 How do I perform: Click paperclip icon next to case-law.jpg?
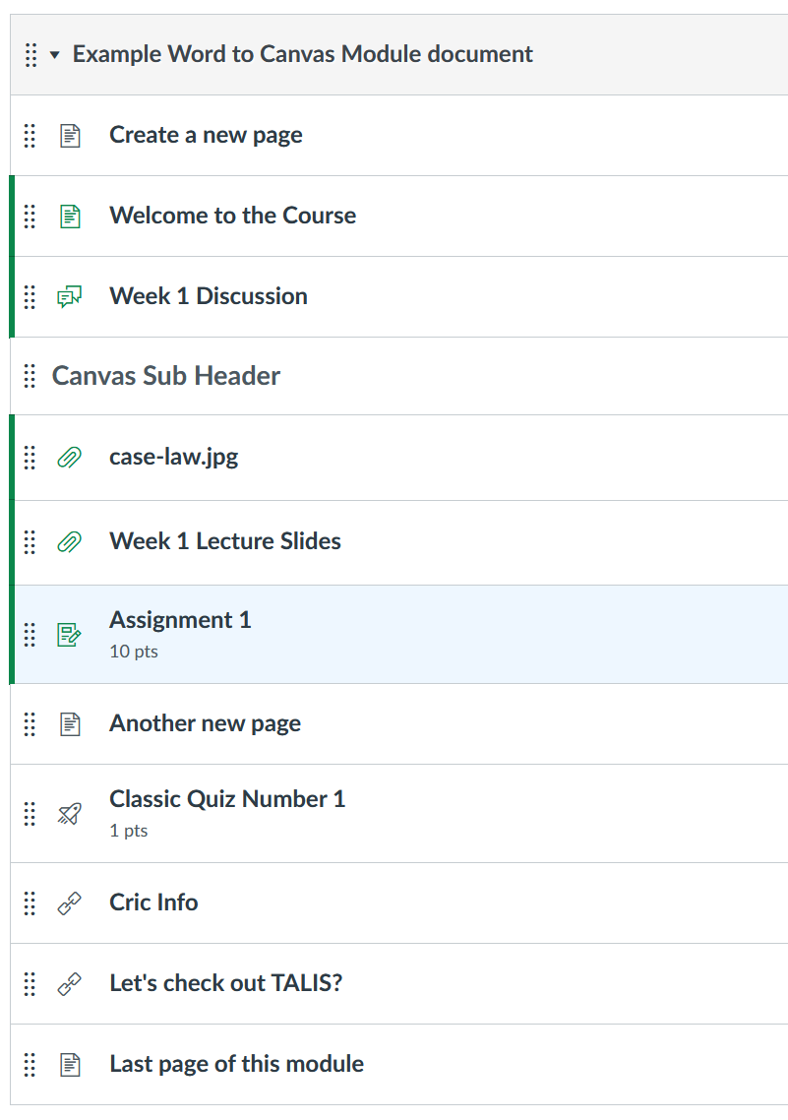tap(69, 458)
